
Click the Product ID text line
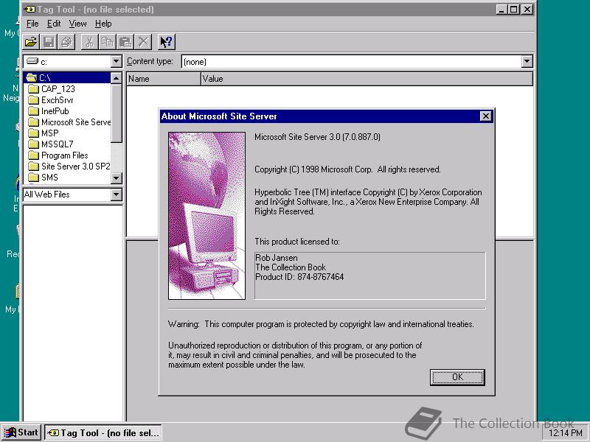coord(299,277)
